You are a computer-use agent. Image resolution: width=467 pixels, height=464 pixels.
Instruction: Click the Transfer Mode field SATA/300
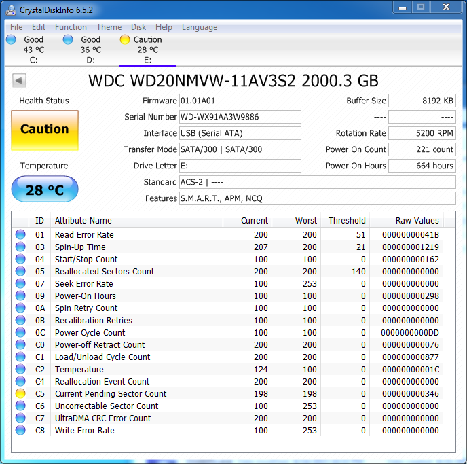coord(240,149)
